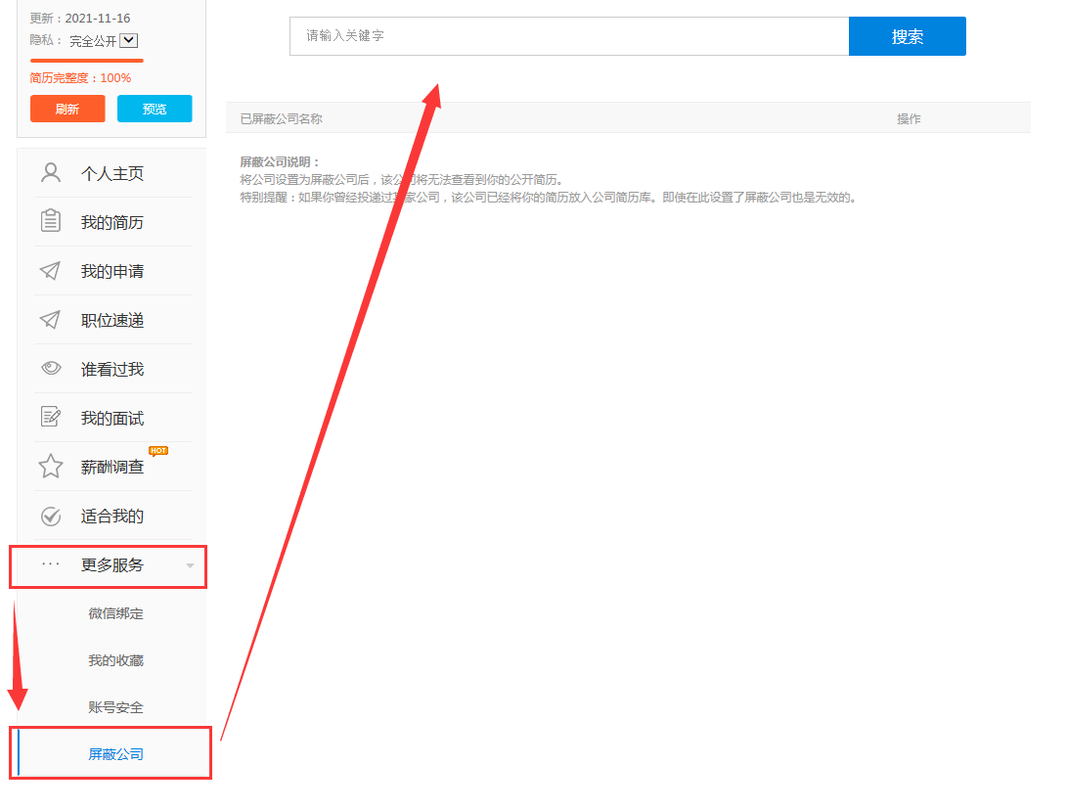Click the eye icon beside 谁看过我

51,369
